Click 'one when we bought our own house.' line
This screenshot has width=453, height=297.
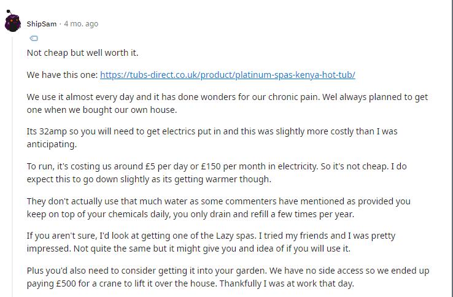pos(102,110)
